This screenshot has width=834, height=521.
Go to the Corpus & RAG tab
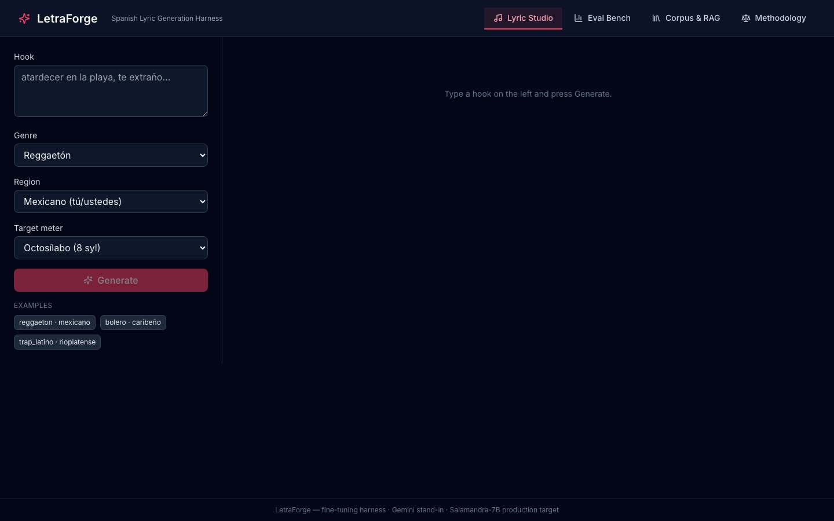pyautogui.click(x=686, y=18)
